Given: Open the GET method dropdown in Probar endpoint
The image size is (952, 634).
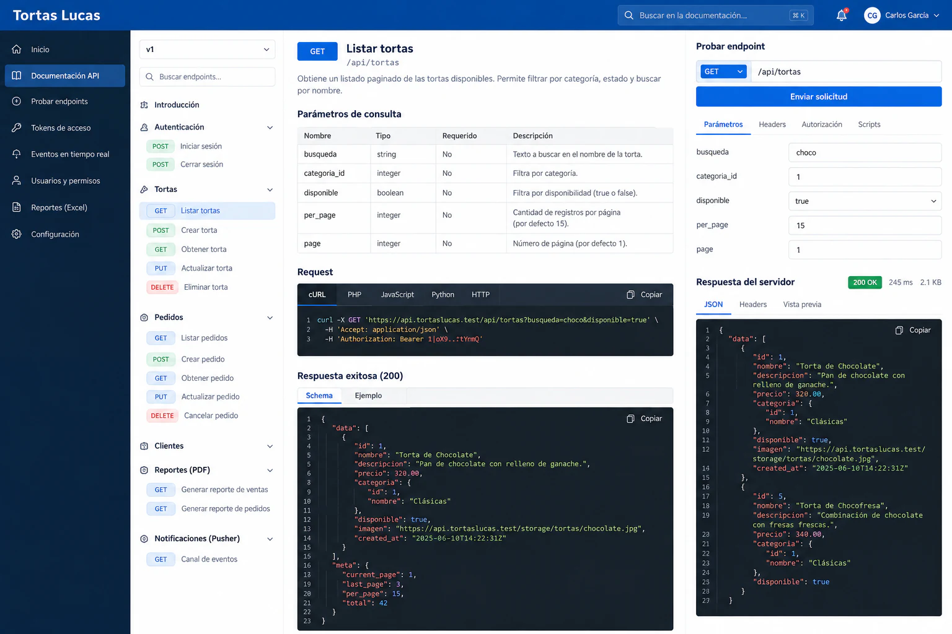Looking at the screenshot, I should pos(723,72).
